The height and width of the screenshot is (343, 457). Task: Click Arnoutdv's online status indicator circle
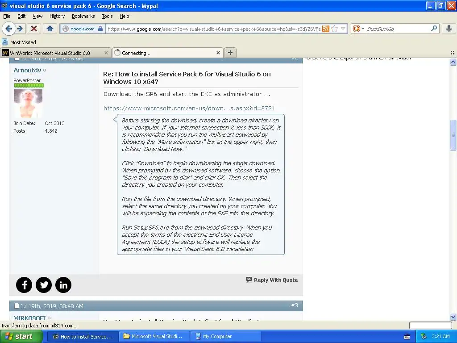tap(45, 70)
